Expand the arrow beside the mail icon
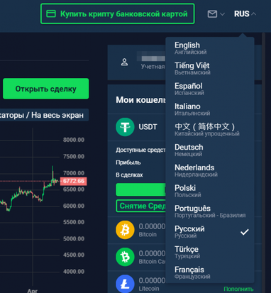 [222, 14]
